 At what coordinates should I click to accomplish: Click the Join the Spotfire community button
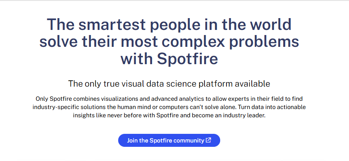pos(169,141)
